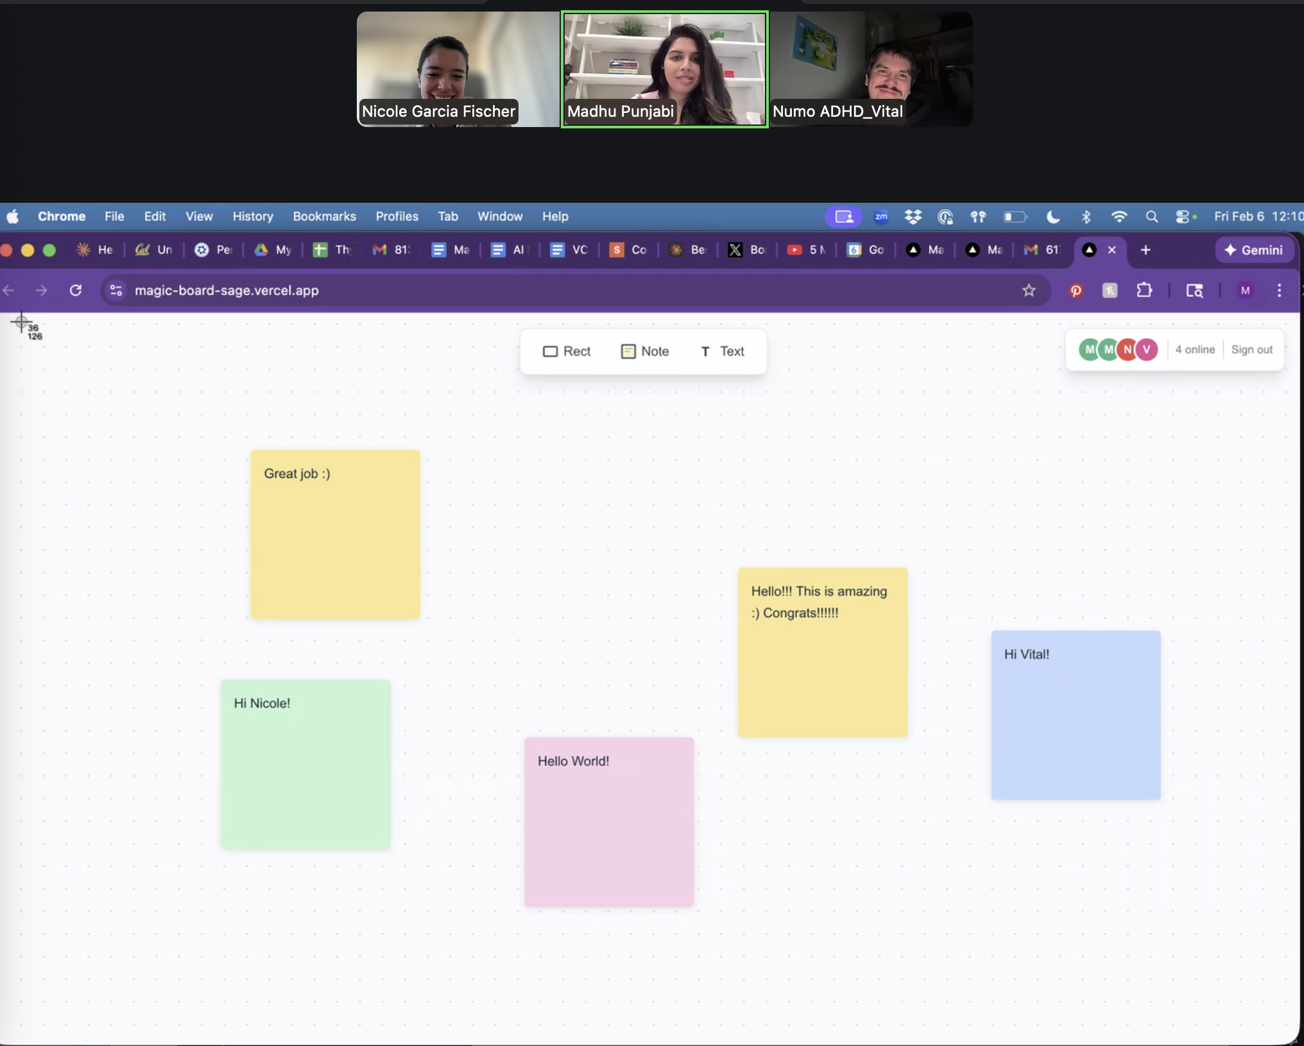Toggle dark mode from the moon icon
1304x1046 pixels.
click(x=1053, y=217)
